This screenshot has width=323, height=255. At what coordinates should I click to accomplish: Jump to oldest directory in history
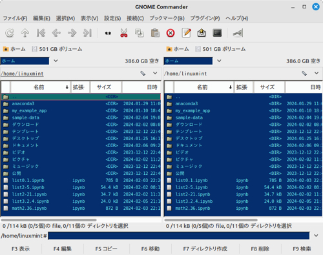point(41,33)
